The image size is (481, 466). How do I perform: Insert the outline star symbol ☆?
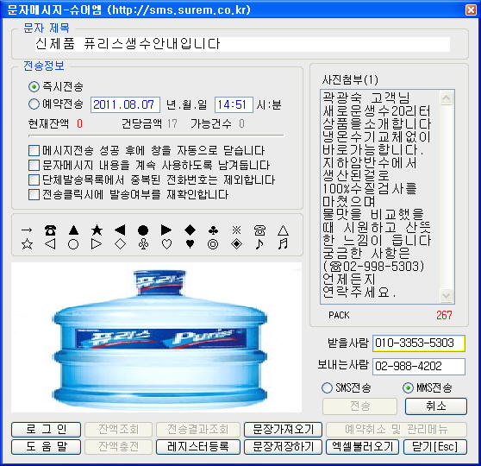click(27, 244)
